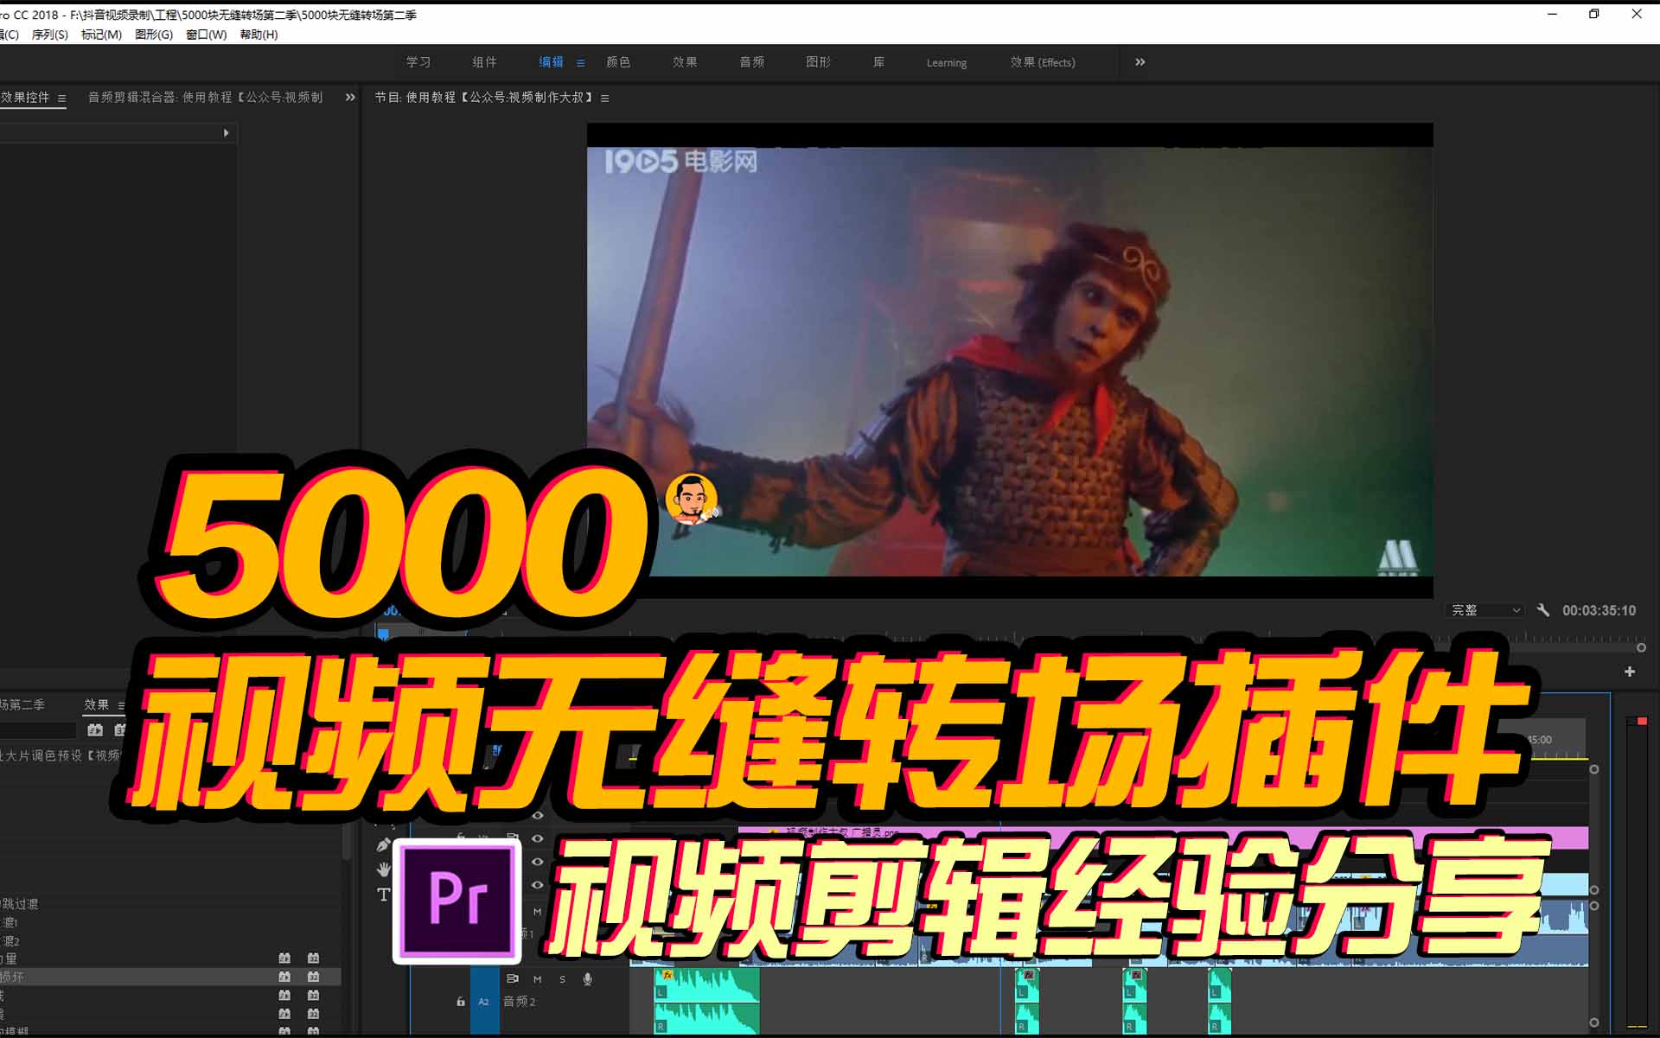The height and width of the screenshot is (1038, 1660).
Task: Switch to the 效果 (Effects) workspace
Action: (1043, 62)
